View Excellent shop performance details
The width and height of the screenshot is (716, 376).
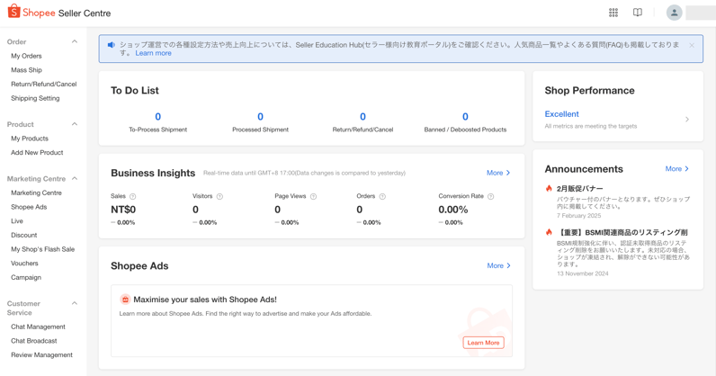[562, 114]
